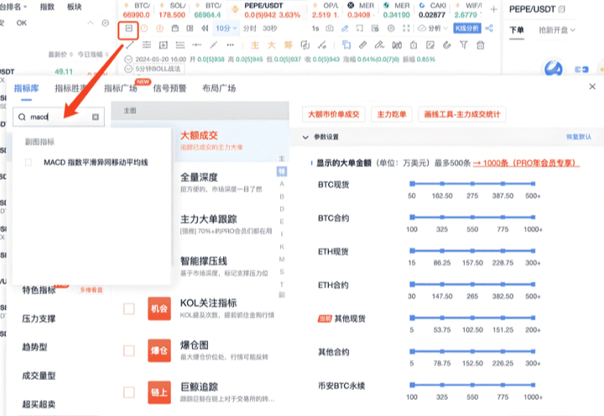Viewport: 604px width, 416px height.
Task: Select the 压力支撑 category
Action: pos(39,319)
